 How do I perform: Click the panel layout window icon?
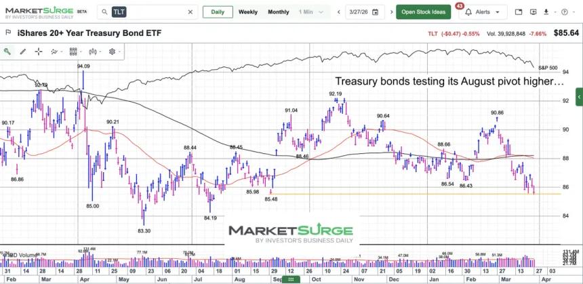click(x=519, y=12)
